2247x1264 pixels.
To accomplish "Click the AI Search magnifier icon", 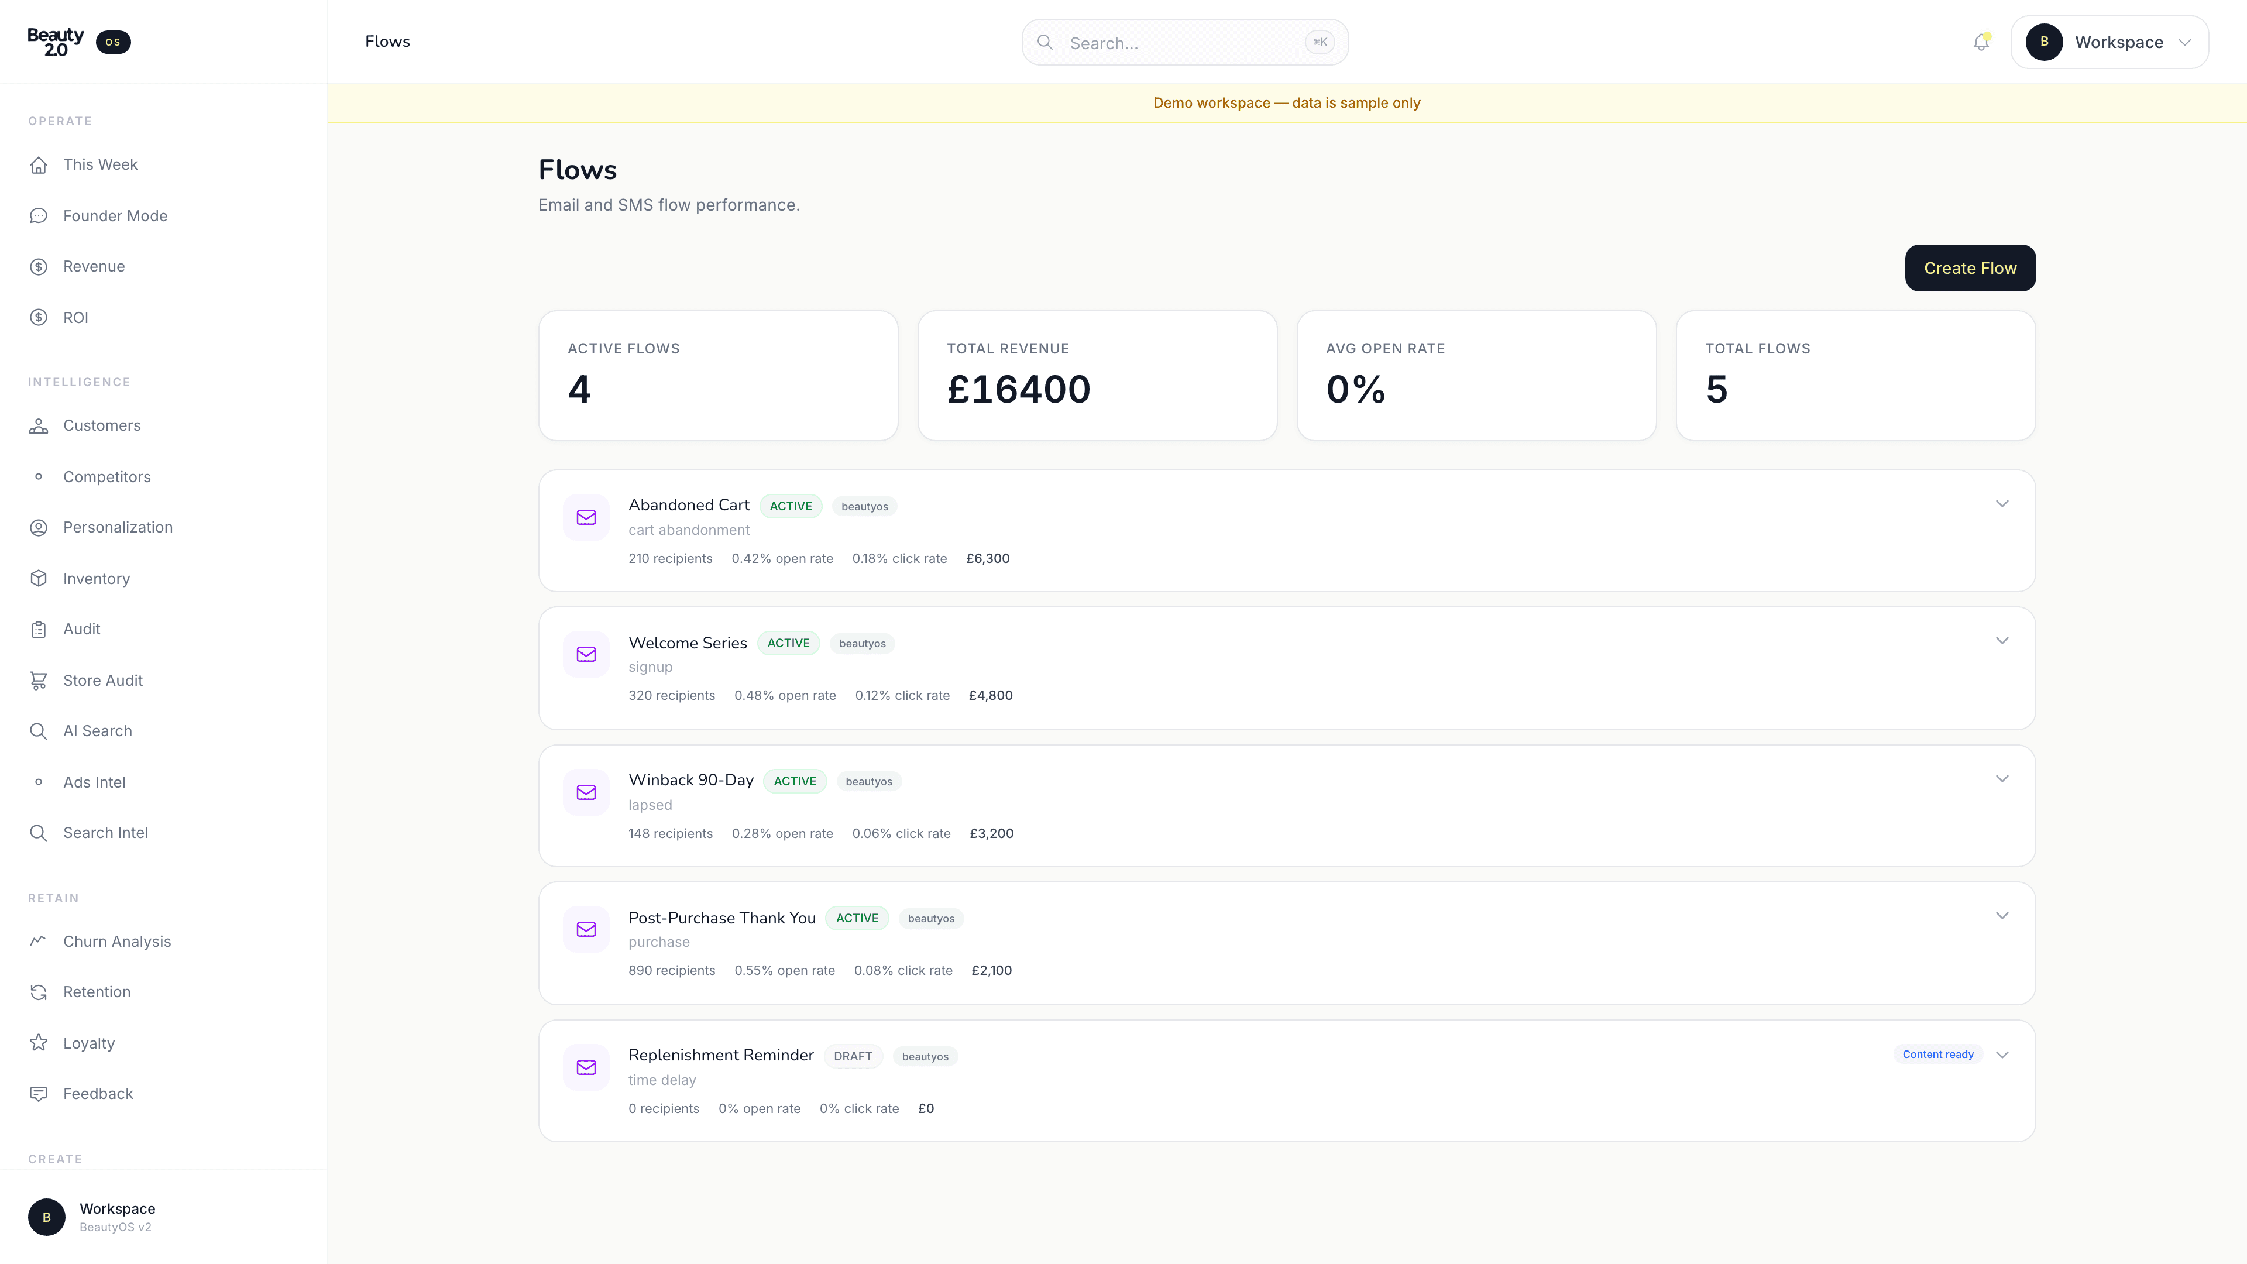I will tap(39, 731).
